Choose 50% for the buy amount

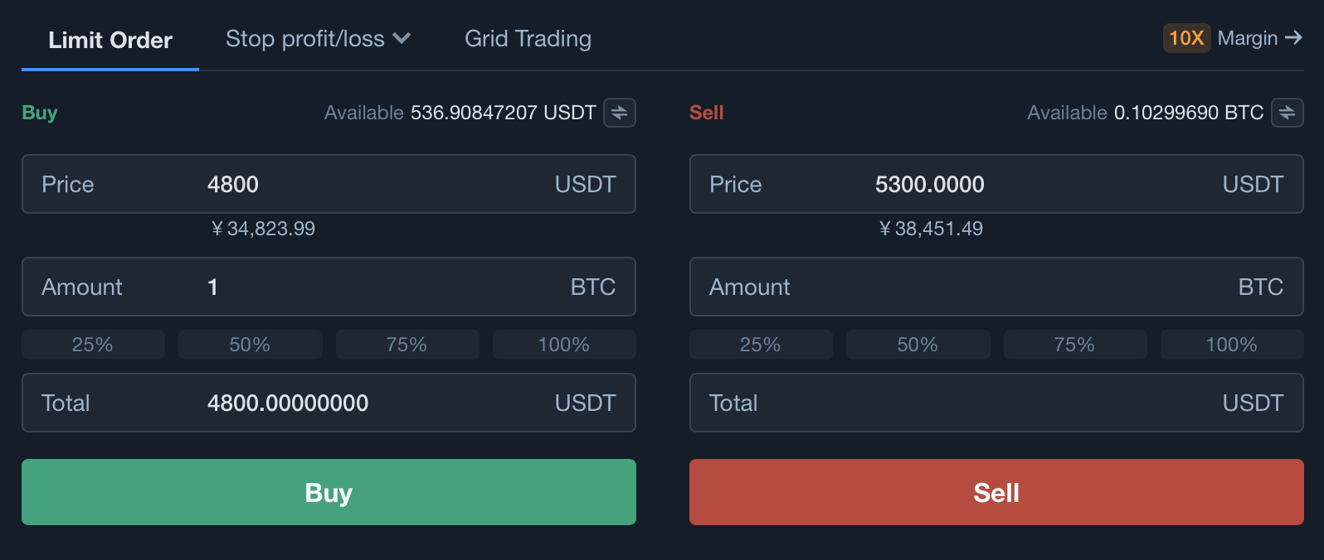click(x=250, y=345)
